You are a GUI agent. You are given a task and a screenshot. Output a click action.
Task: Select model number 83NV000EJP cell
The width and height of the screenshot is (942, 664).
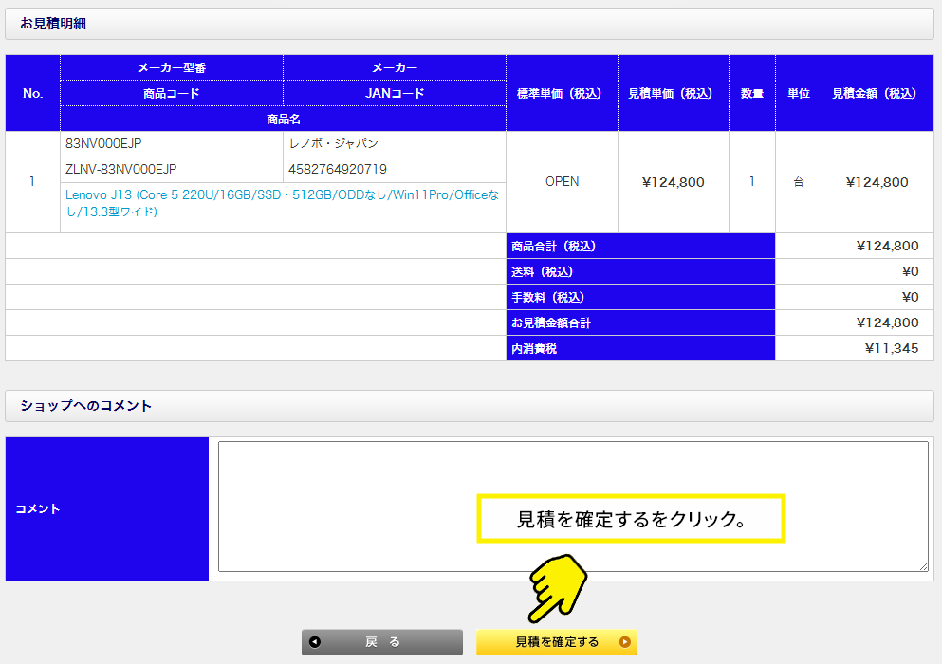coord(171,144)
